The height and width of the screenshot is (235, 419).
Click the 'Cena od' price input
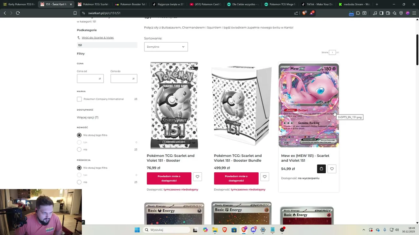[x=90, y=78]
